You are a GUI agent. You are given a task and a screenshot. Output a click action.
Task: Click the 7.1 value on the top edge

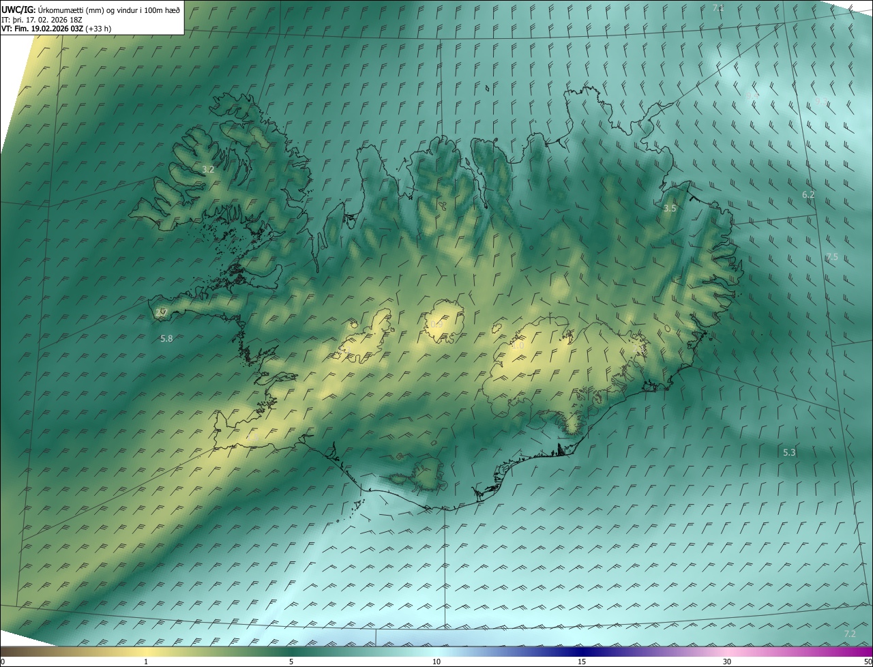coord(718,8)
